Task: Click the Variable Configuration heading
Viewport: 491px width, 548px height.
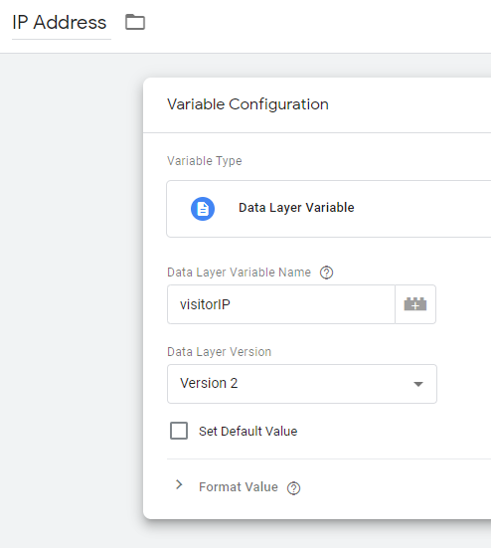Action: [x=247, y=104]
